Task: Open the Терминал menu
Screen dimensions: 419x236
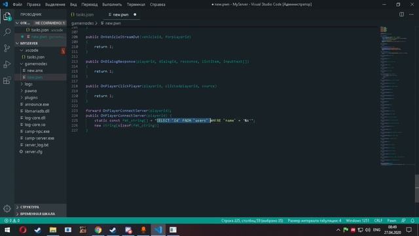Action: 136,5
